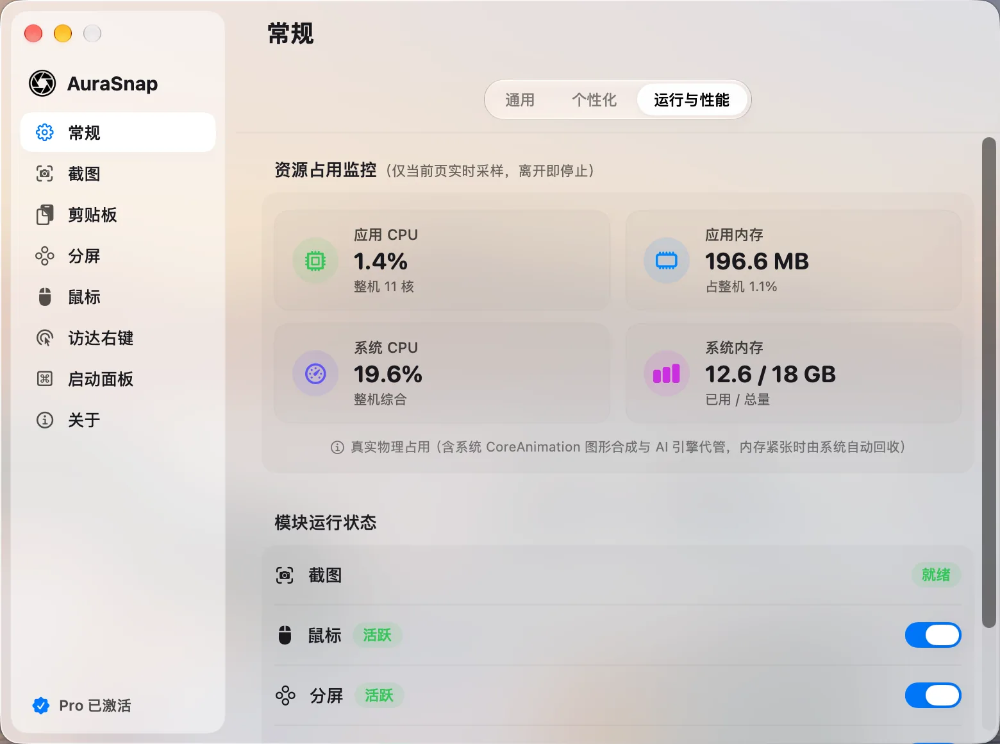Click the green chip icon for 应用 CPU
1000x744 pixels.
pos(315,260)
